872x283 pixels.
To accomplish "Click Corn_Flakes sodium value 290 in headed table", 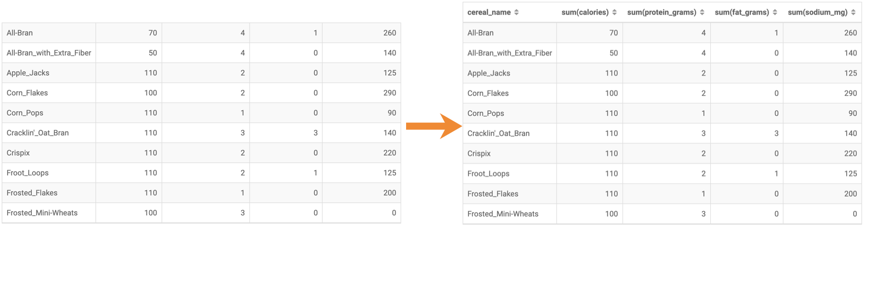I will [x=850, y=93].
